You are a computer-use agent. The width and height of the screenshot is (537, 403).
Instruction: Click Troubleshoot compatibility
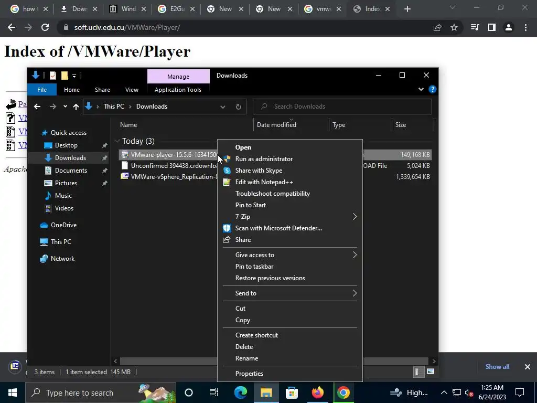272,194
